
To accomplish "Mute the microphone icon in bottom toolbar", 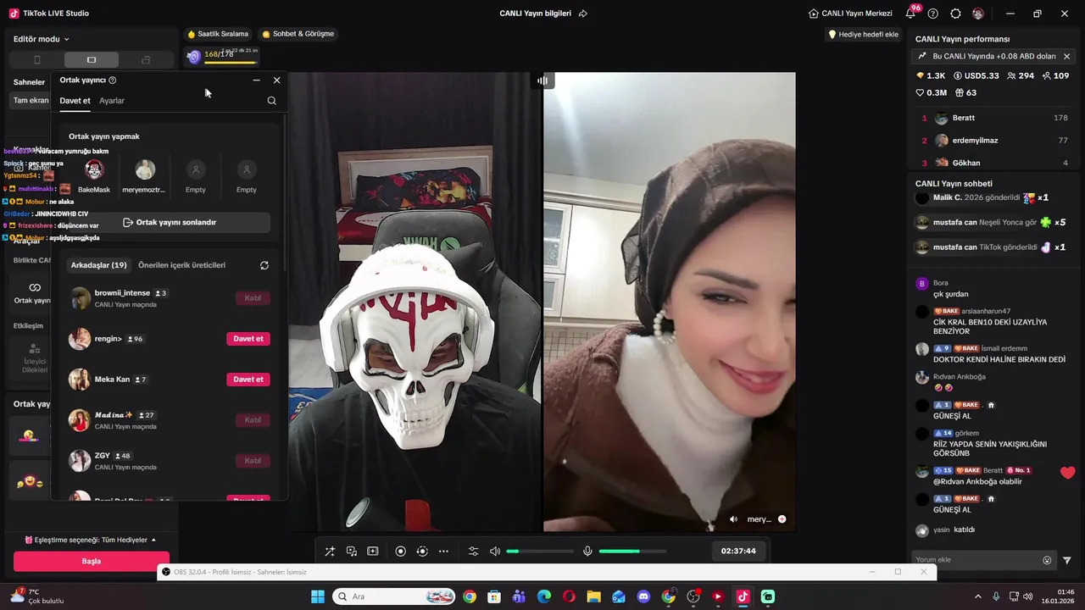I will [587, 551].
